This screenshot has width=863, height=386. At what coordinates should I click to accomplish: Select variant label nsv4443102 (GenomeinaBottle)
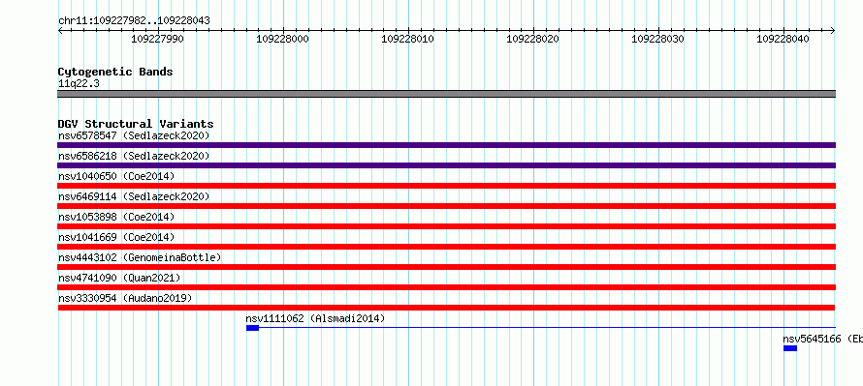tap(140, 257)
